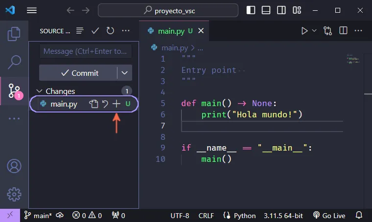This screenshot has width=372, height=222.
Task: Open the Search view in activity bar
Action: pos(14,62)
